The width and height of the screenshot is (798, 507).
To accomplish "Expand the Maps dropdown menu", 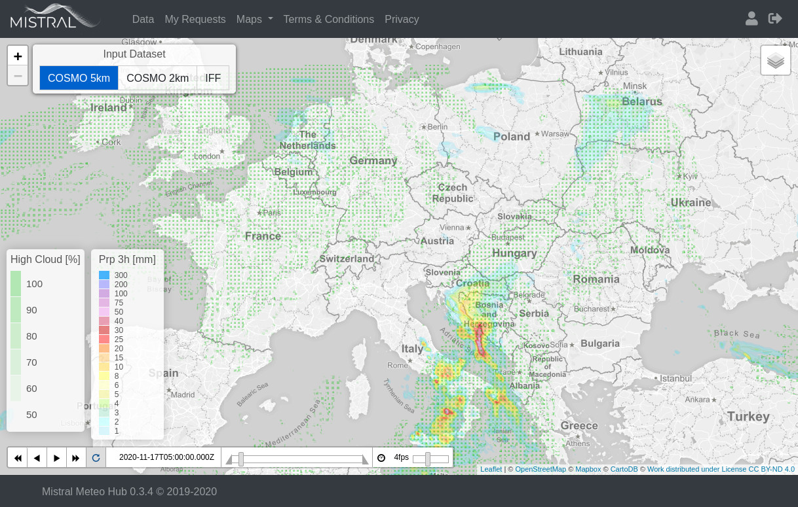I will tap(254, 19).
